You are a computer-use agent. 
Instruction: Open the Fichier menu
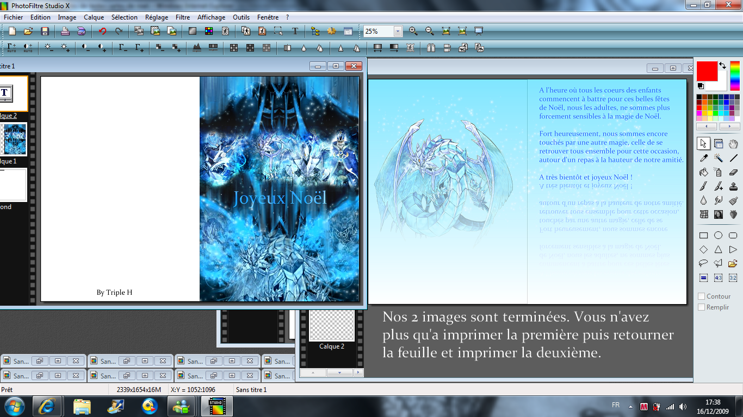[x=14, y=17]
